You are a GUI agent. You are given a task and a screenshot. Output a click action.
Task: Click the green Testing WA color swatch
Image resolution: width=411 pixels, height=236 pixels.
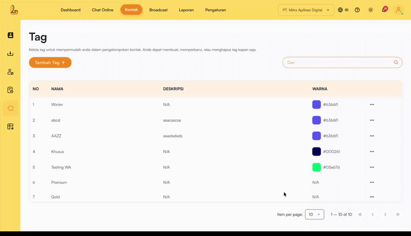click(x=316, y=167)
